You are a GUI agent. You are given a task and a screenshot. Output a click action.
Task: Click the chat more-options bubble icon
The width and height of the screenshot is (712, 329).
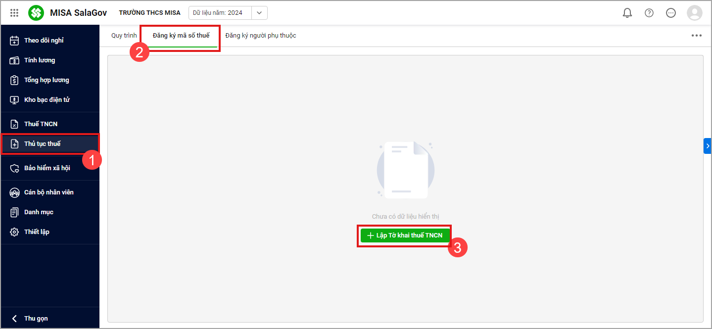point(670,13)
